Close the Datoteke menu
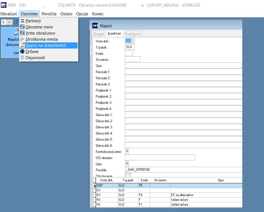 [29, 14]
